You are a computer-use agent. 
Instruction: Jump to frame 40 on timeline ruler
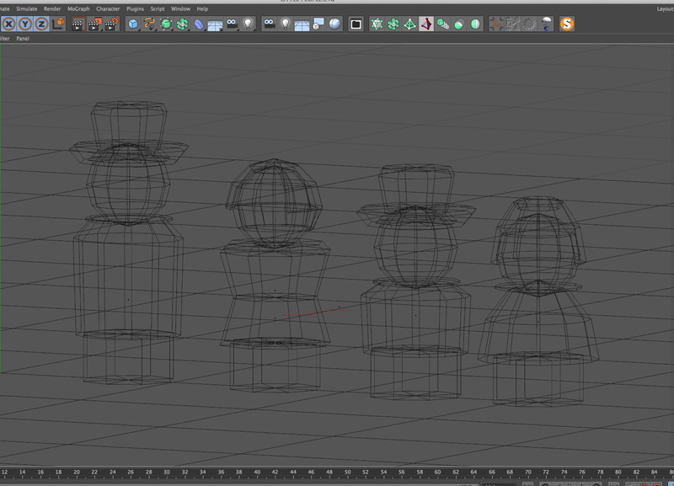(257, 473)
